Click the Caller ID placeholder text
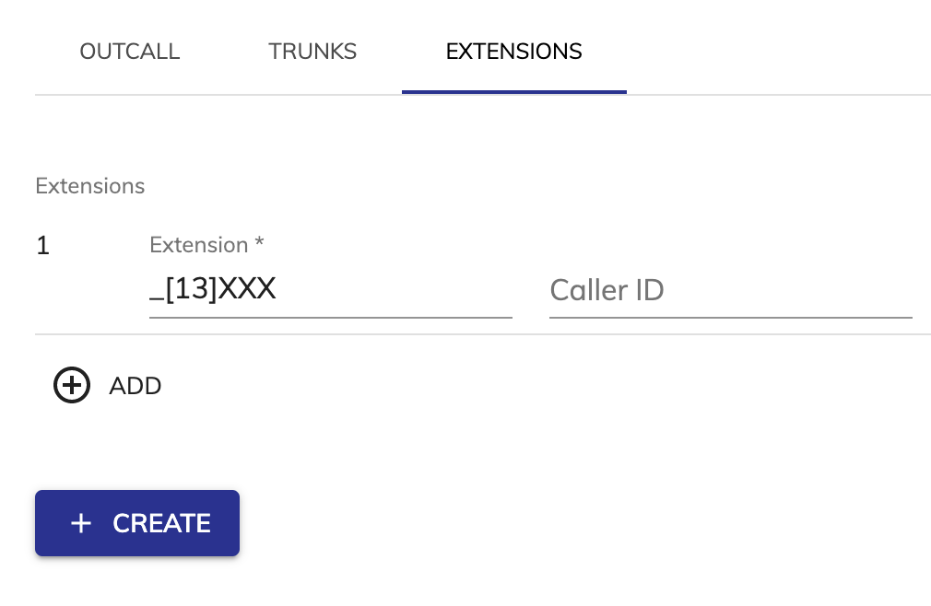The width and height of the screenshot is (931, 606). 607,290
